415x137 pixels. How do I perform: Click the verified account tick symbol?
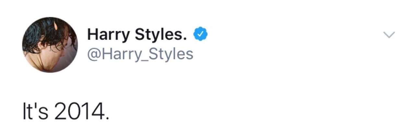pos(200,34)
